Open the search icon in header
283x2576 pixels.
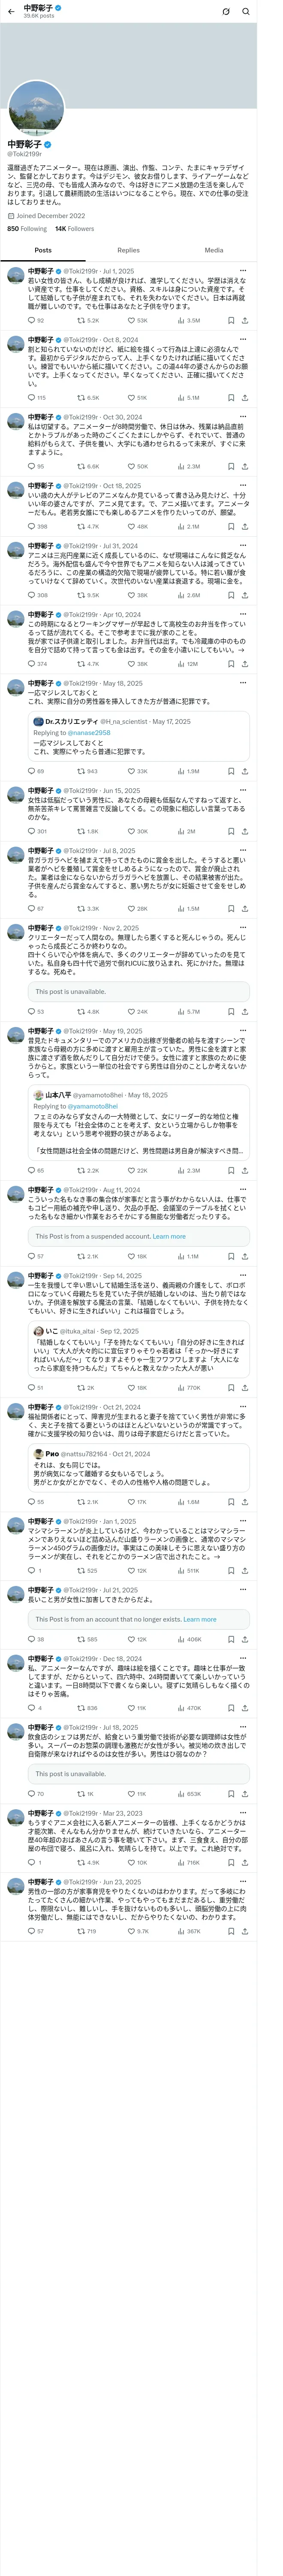(246, 11)
